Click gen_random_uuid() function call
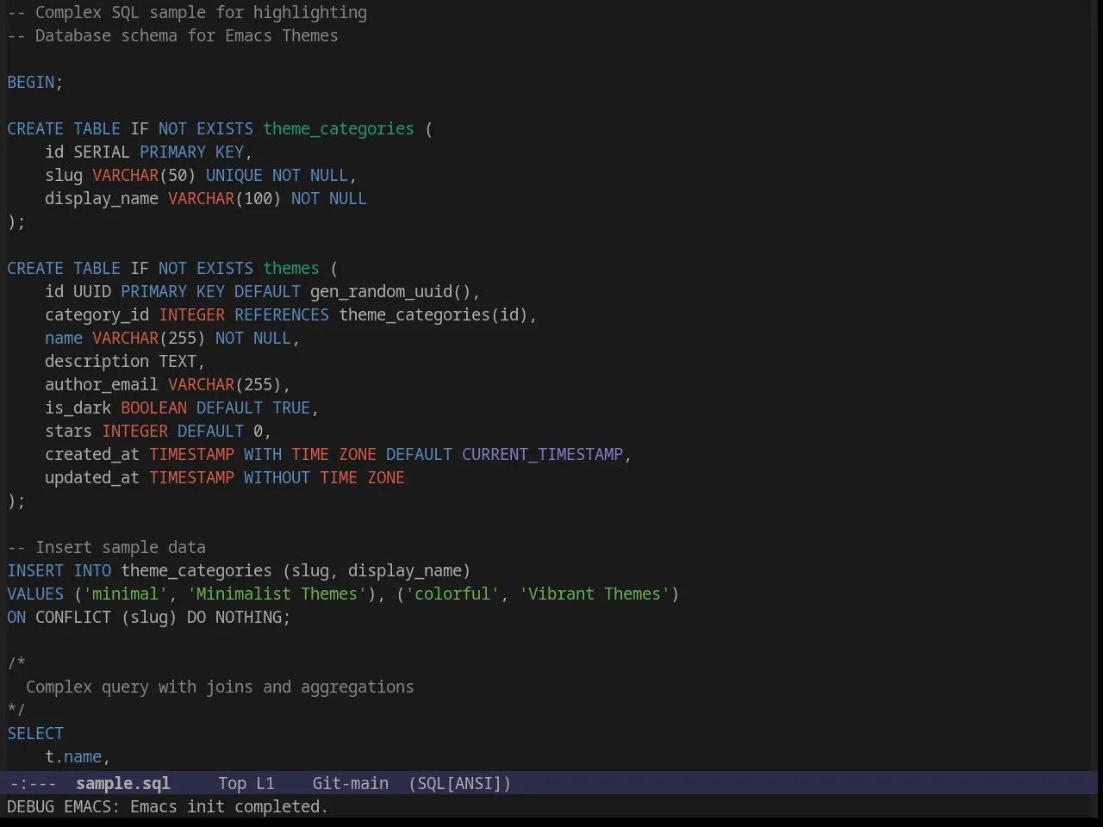Viewport: 1103px width, 827px height. pos(390,291)
